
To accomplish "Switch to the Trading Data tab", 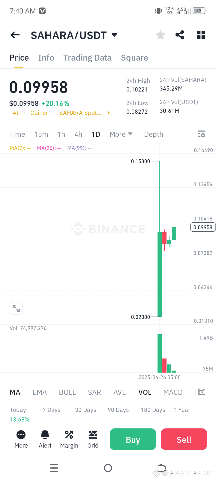I will (87, 58).
